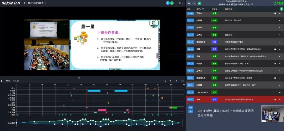This screenshot has width=284, height=131.
Task: Enter fullscreen using the player's fullscreen icon
Action: tap(182, 81)
